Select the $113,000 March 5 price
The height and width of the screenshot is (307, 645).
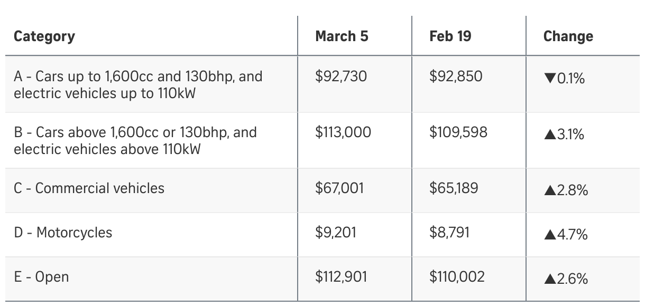coord(343,132)
